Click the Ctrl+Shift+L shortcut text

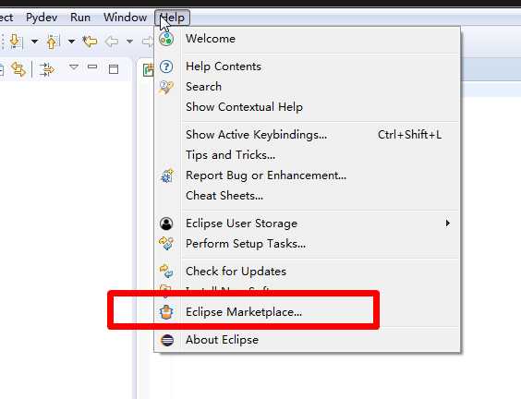410,135
